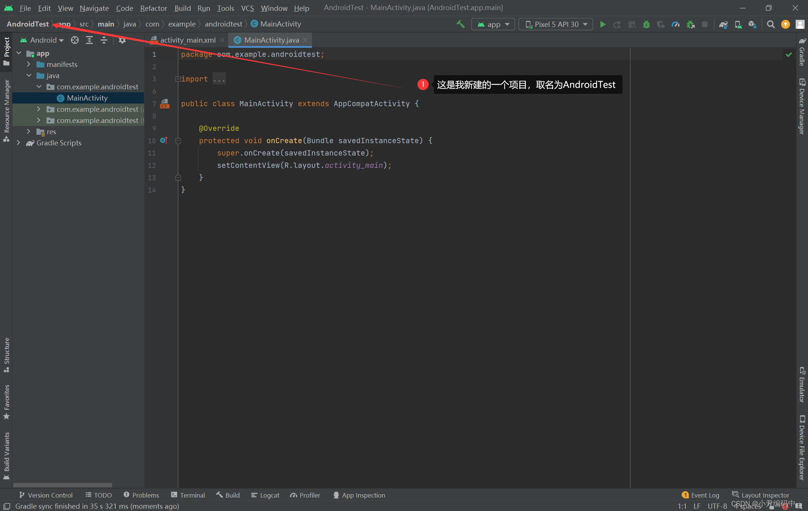Image resolution: width=808 pixels, height=511 pixels.
Task: Open Layout Inspector
Action: [760, 495]
